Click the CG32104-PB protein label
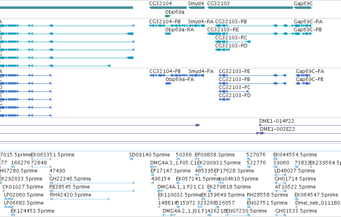The image size is (341, 217). (165, 71)
